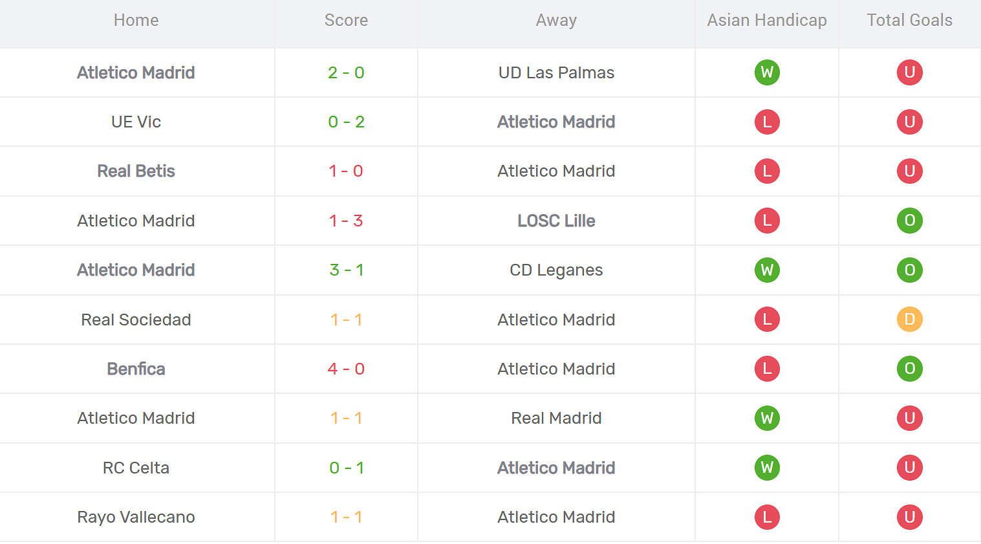This screenshot has width=981, height=544.
Task: Click the Asian Handicap column header
Action: (766, 20)
